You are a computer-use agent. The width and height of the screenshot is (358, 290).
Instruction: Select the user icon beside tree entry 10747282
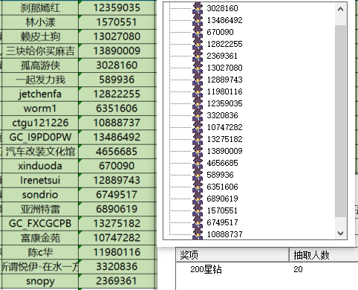(198, 127)
